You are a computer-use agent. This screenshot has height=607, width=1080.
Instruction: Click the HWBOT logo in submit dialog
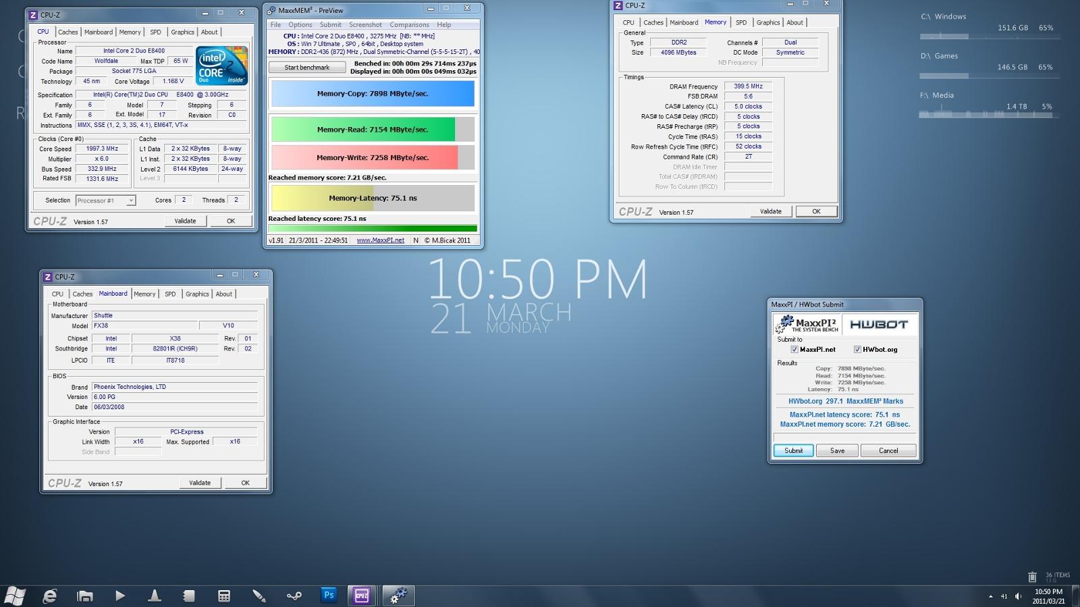(878, 324)
